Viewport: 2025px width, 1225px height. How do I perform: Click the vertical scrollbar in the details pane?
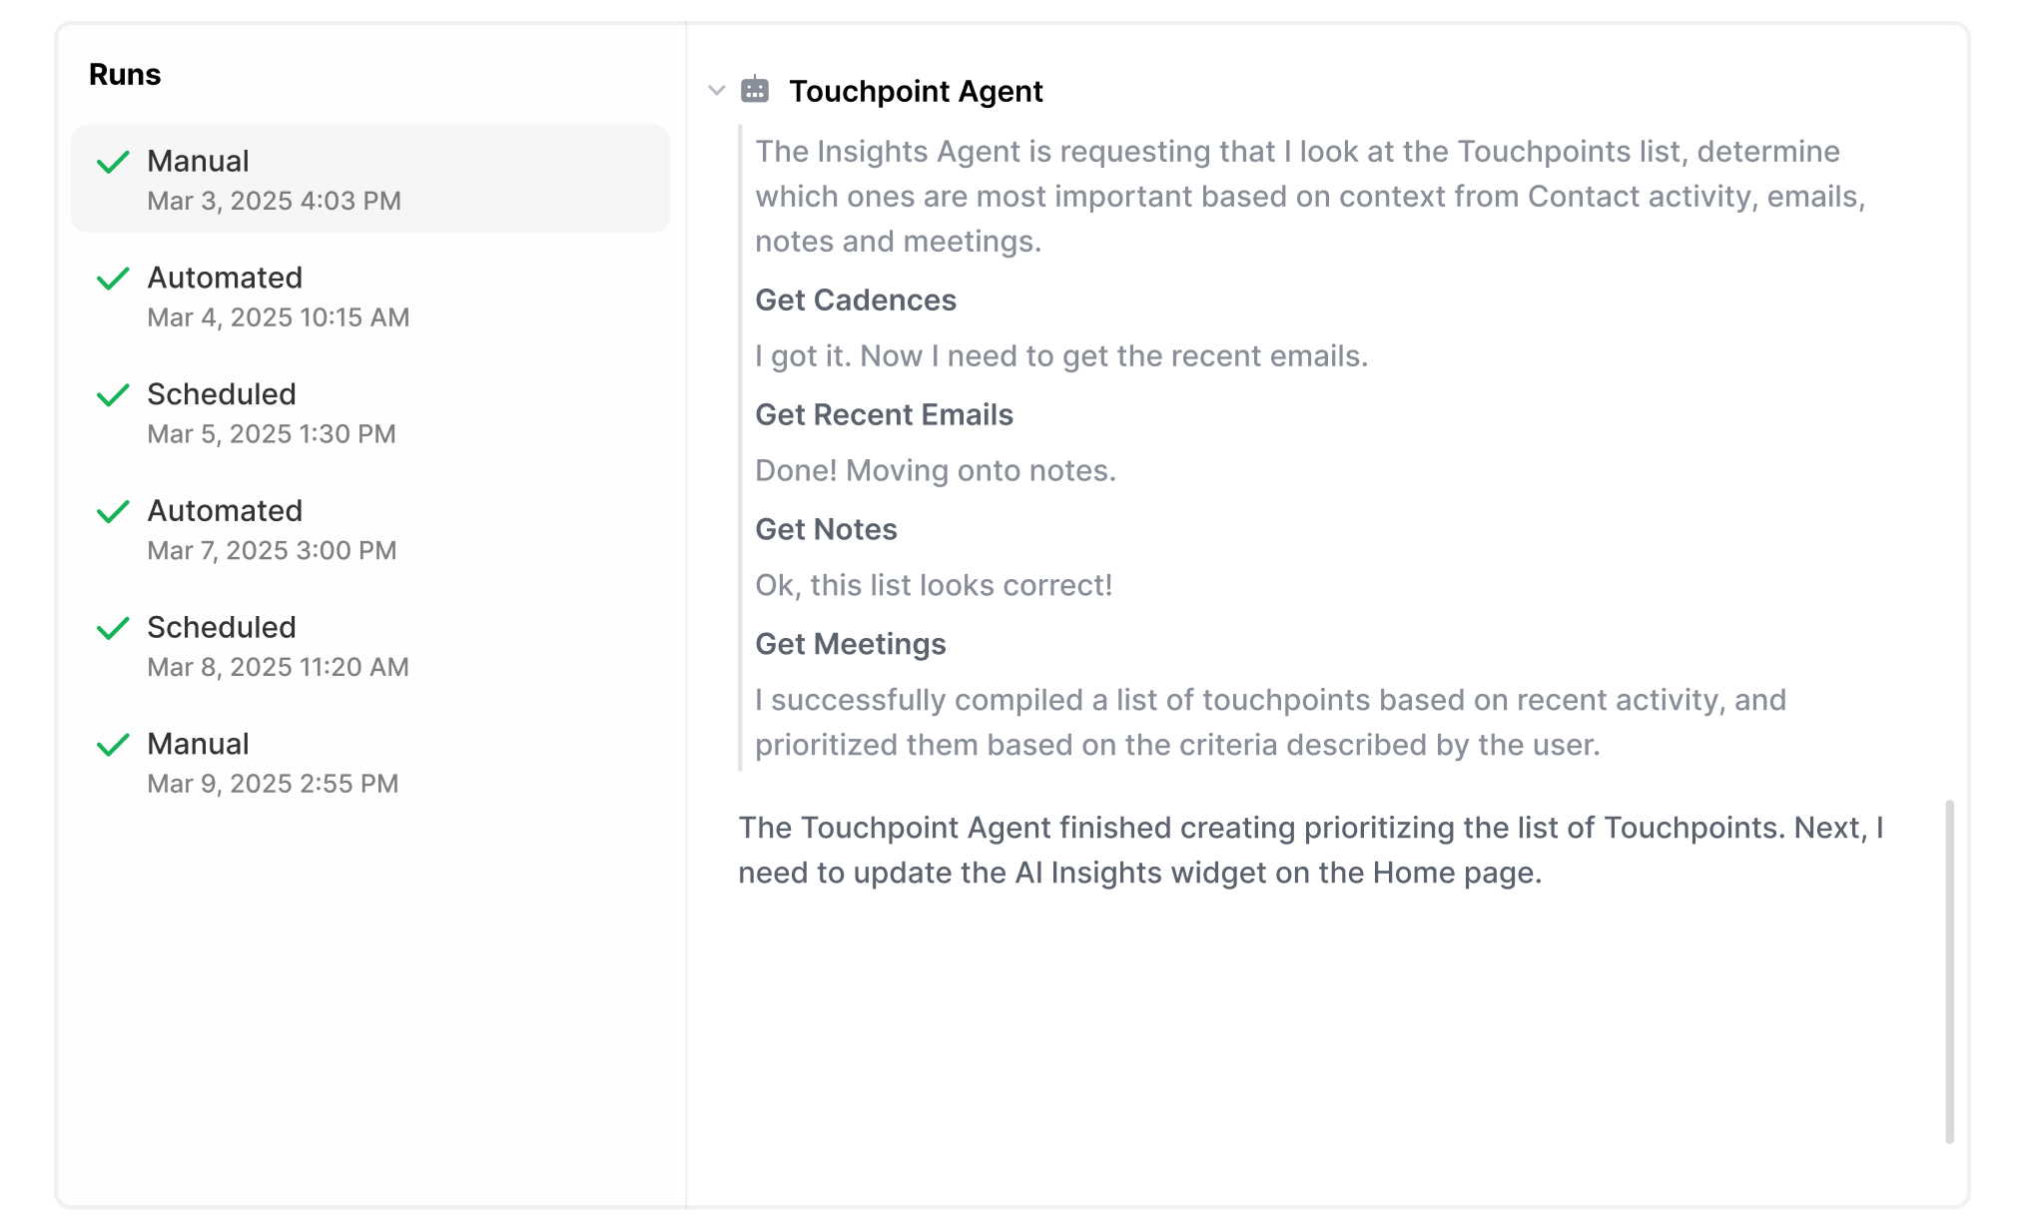coord(1949,970)
